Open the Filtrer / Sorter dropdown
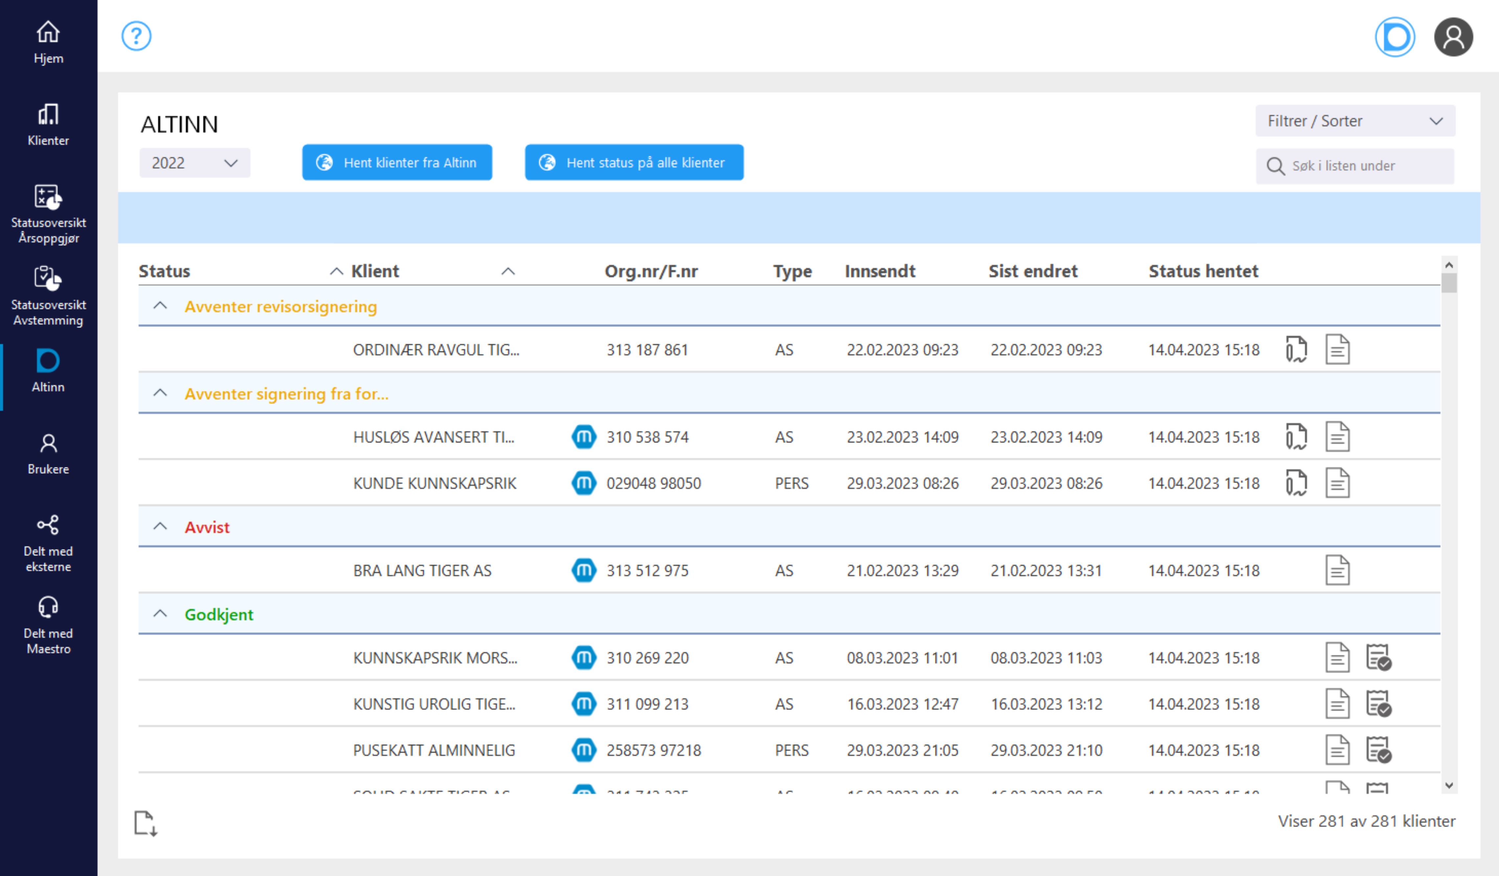This screenshot has height=876, width=1499. 1355,121
